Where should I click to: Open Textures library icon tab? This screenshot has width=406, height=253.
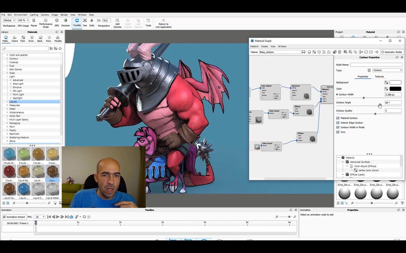[x=23, y=39]
